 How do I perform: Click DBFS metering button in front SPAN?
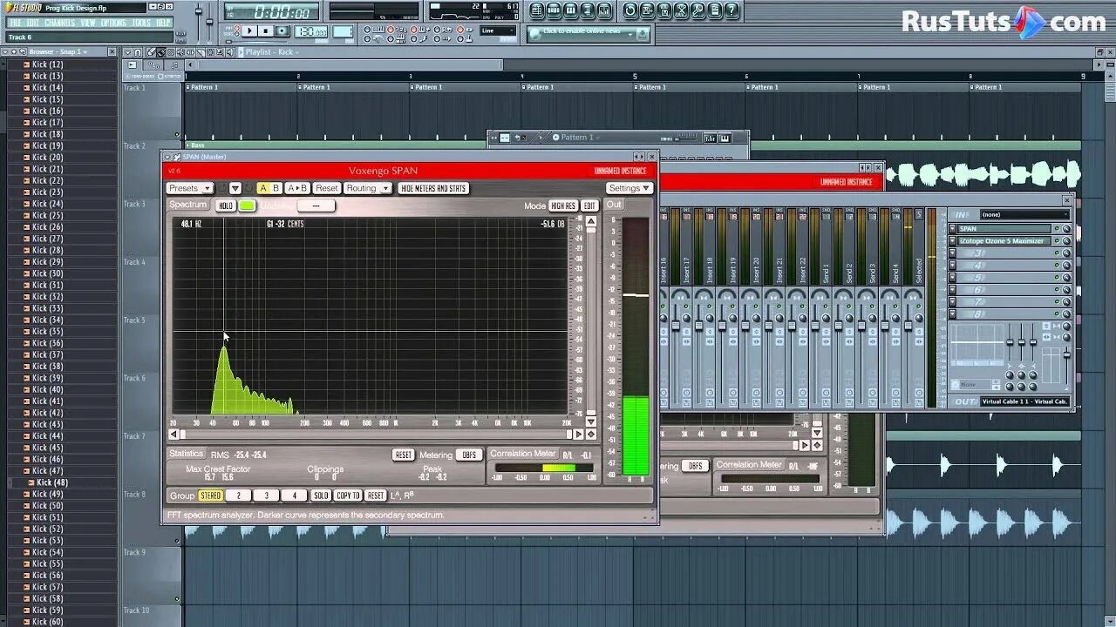click(469, 455)
